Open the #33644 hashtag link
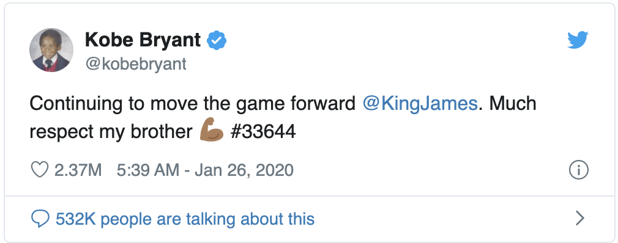 pyautogui.click(x=263, y=132)
